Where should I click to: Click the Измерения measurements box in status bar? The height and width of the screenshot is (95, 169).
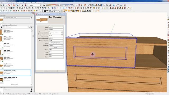161,94
